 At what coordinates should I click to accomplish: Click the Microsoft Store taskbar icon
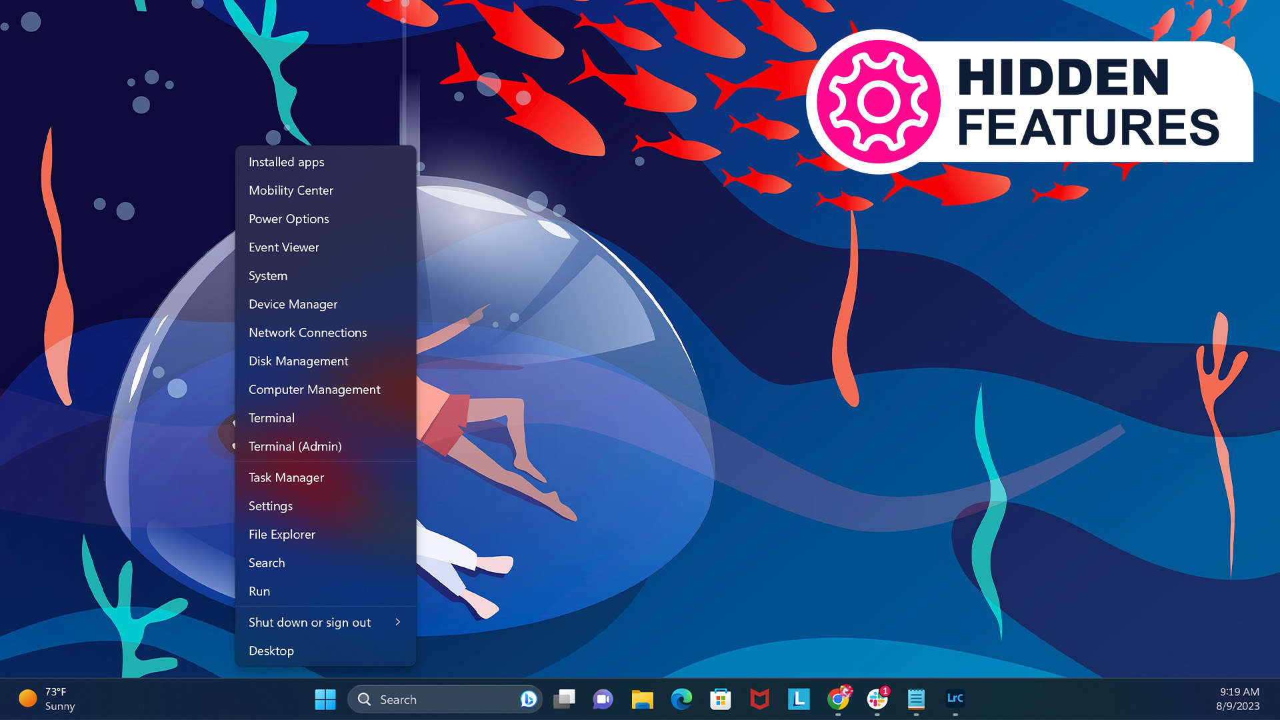[719, 699]
